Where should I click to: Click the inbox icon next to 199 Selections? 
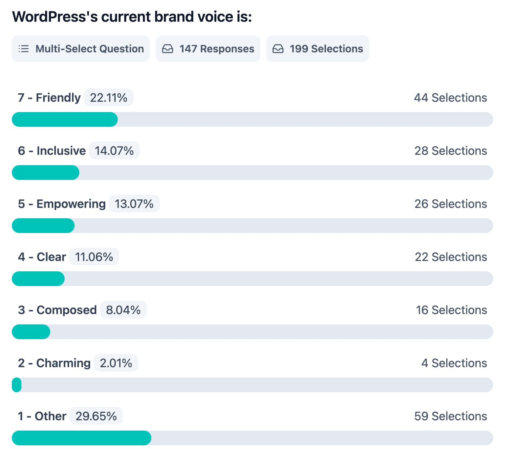[x=278, y=49]
